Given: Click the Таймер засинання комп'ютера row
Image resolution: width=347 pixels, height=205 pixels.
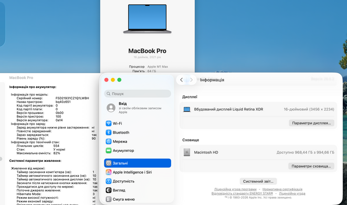Looking at the screenshot, I should [56, 172].
